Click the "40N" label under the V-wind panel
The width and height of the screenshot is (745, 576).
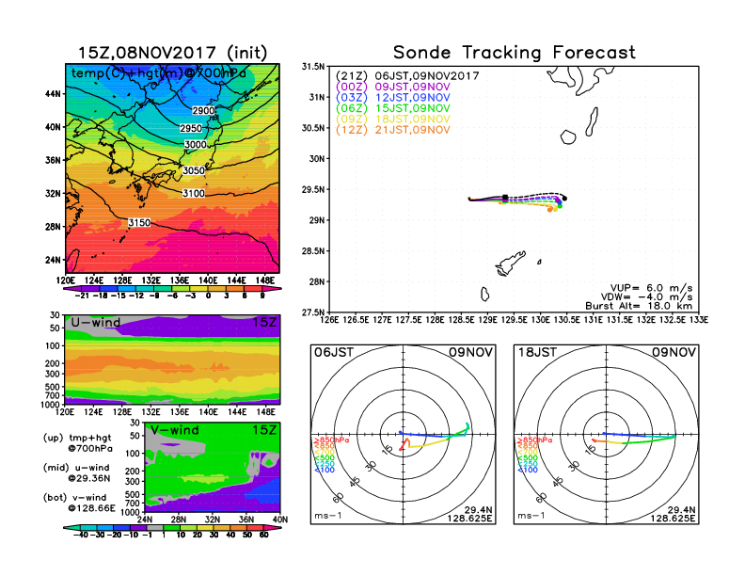tap(280, 520)
